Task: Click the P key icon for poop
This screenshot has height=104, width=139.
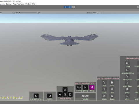Action: 127,90
